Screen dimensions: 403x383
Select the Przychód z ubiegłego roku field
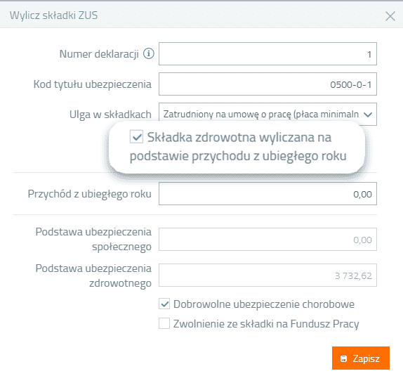(267, 194)
